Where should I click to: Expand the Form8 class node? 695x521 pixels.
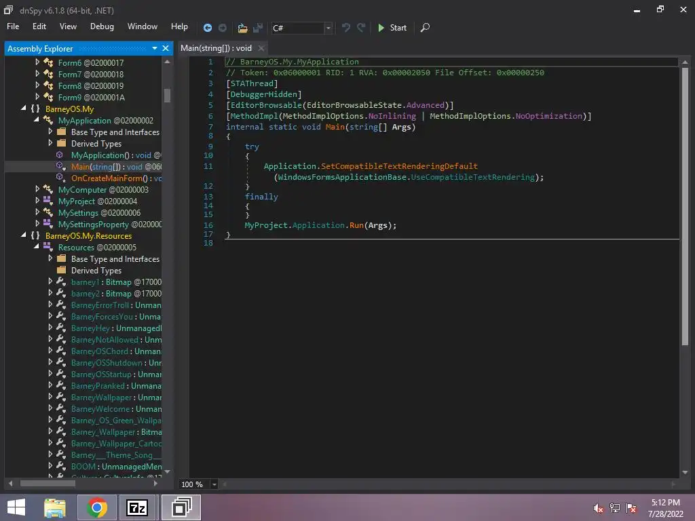(x=37, y=85)
